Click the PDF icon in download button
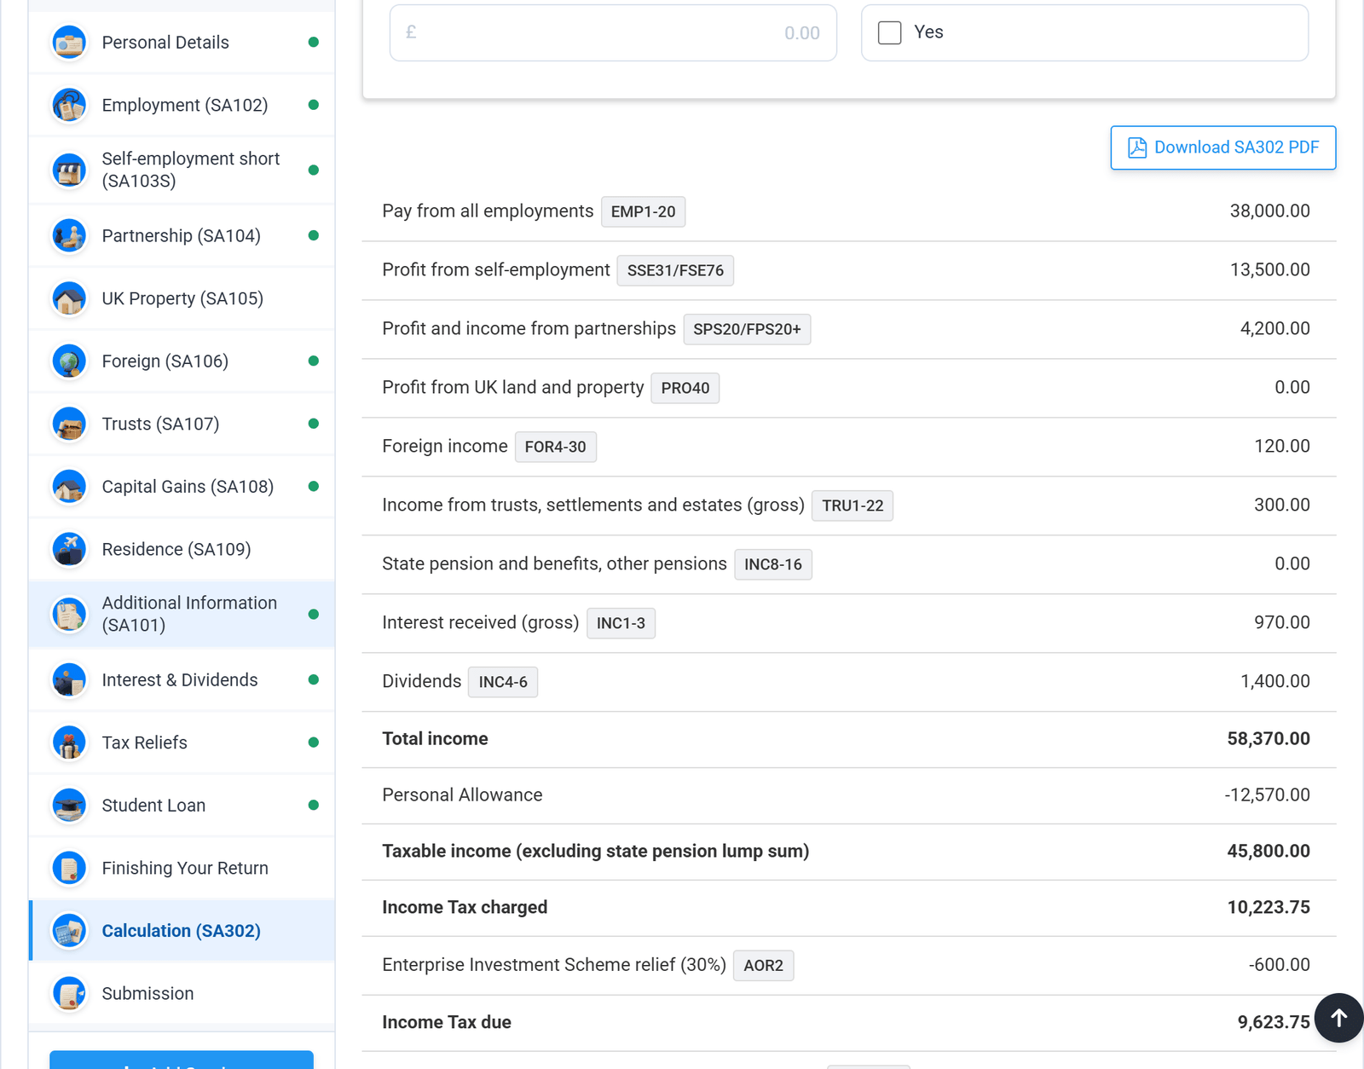 (1137, 147)
